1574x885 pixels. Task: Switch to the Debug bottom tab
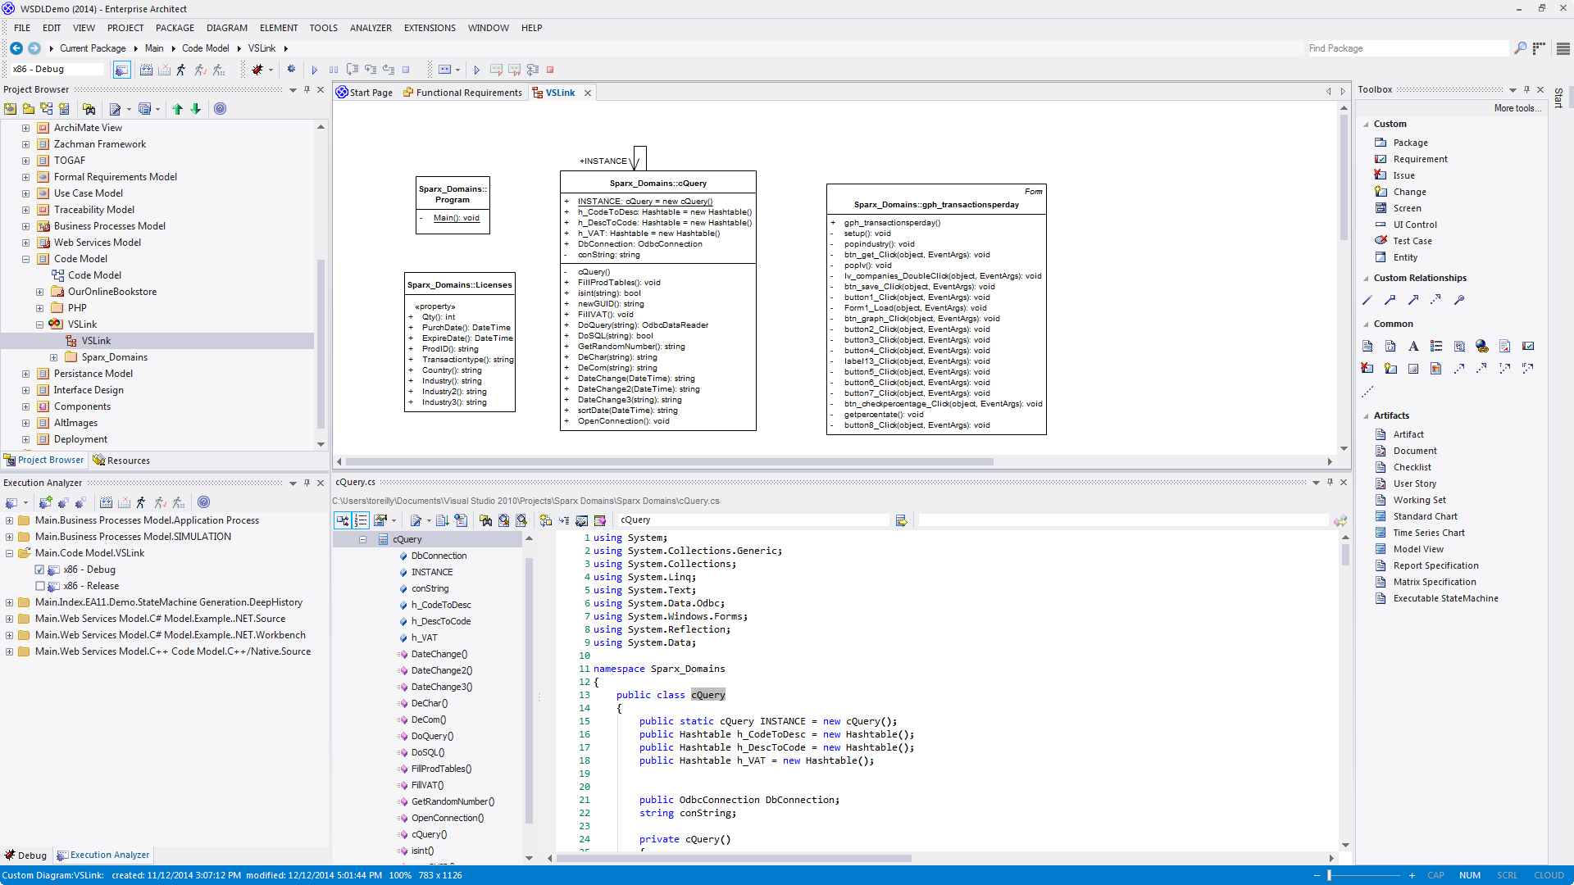[25, 855]
